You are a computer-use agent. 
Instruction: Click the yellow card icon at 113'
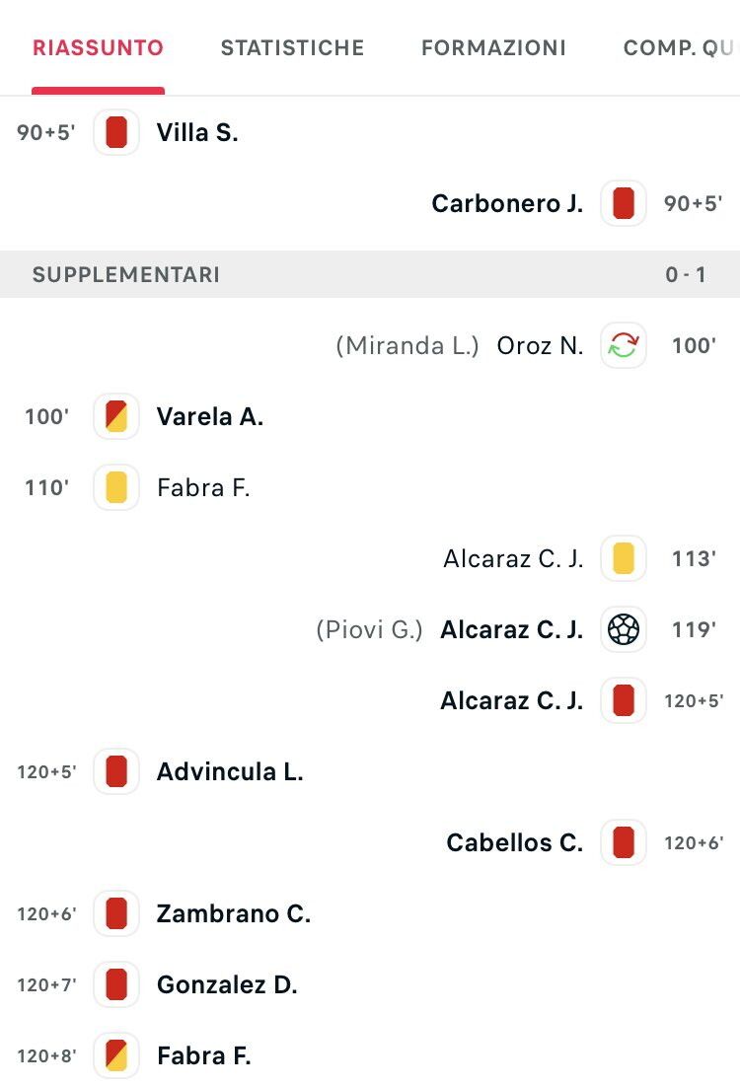point(624,558)
